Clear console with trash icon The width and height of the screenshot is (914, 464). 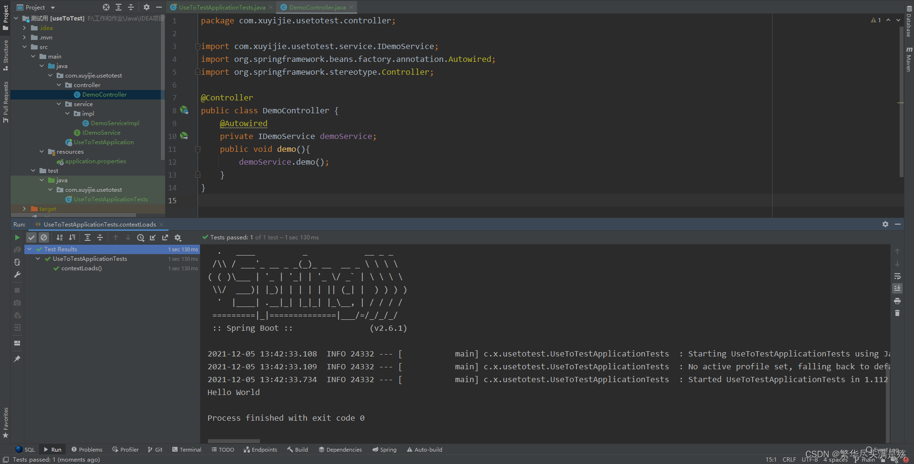pos(897,313)
